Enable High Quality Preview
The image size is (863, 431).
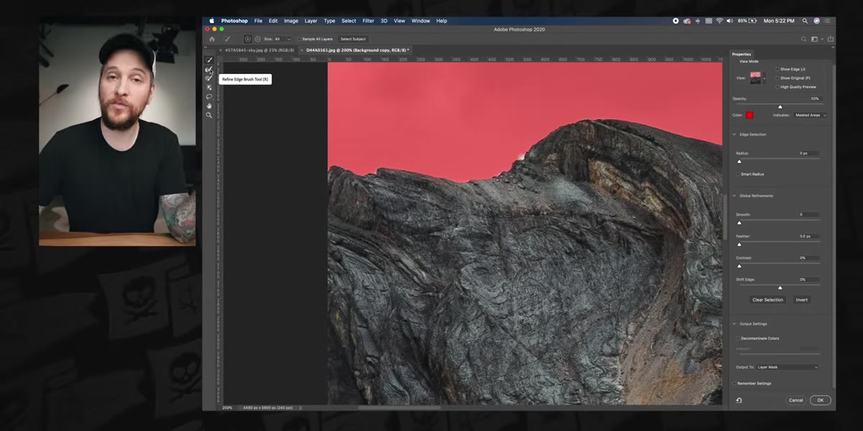(777, 87)
